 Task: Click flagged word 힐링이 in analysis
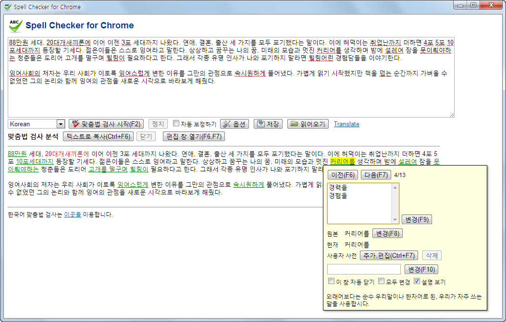coord(139,169)
